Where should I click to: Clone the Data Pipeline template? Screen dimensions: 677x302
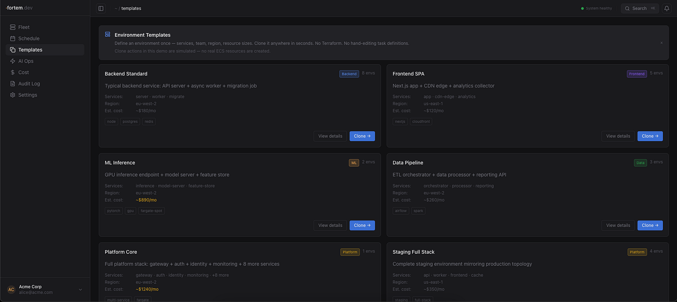(x=650, y=225)
